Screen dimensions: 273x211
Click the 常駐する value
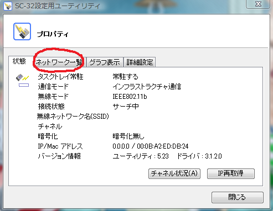(x=126, y=77)
